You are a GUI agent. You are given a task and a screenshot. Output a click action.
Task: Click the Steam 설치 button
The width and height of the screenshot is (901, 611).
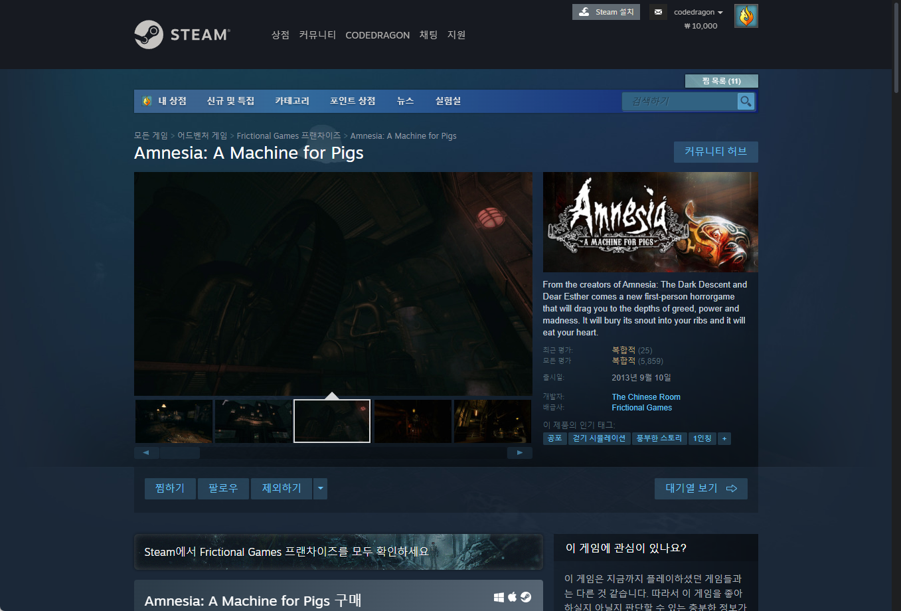[606, 12]
